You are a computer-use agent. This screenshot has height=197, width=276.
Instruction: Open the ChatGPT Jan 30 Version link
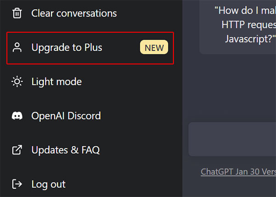coord(238,172)
